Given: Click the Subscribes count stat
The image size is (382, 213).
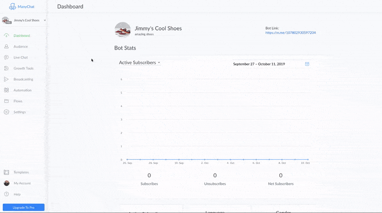Looking at the screenshot, I should [149, 176].
